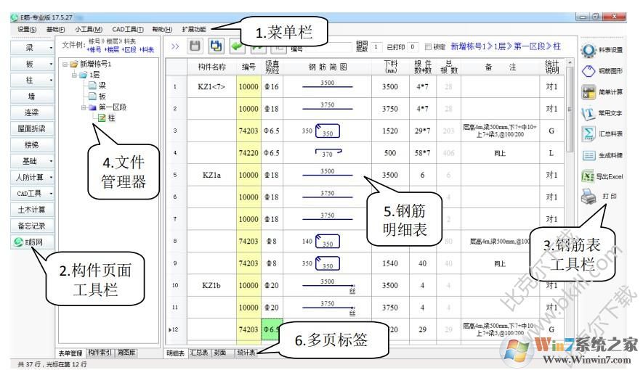This screenshot has width=643, height=370.
Task: Click 生成料牌 label icon
Action: coord(589,155)
